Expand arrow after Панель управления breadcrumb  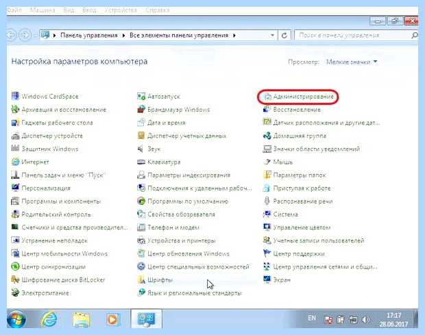pyautogui.click(x=123, y=36)
